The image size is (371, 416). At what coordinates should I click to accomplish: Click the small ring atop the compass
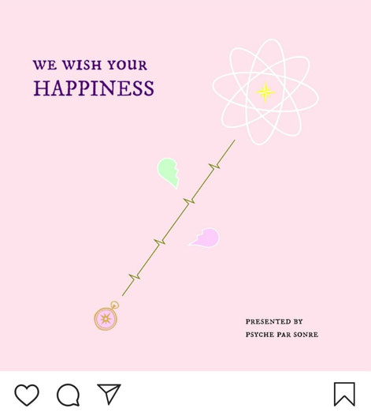(114, 305)
